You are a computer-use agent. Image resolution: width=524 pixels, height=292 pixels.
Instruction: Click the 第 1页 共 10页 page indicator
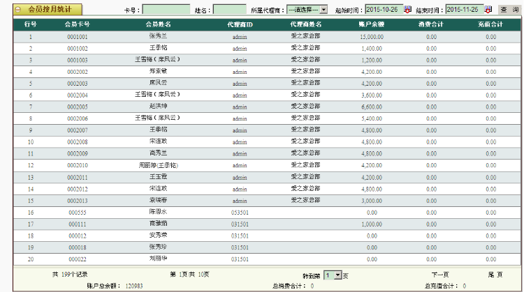(189, 275)
